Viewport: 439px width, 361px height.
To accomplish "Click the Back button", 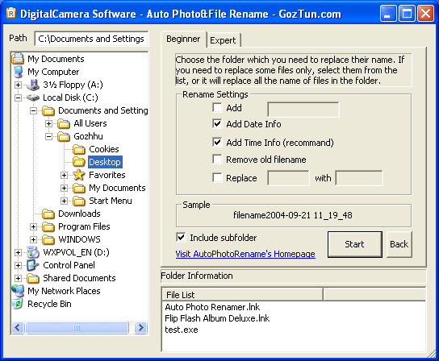I will (x=399, y=244).
